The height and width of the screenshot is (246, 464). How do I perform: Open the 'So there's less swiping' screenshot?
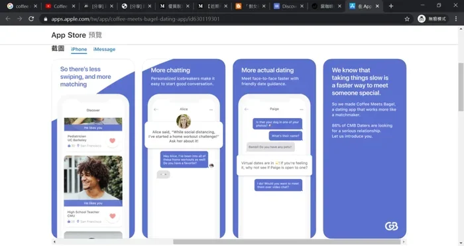[93, 149]
